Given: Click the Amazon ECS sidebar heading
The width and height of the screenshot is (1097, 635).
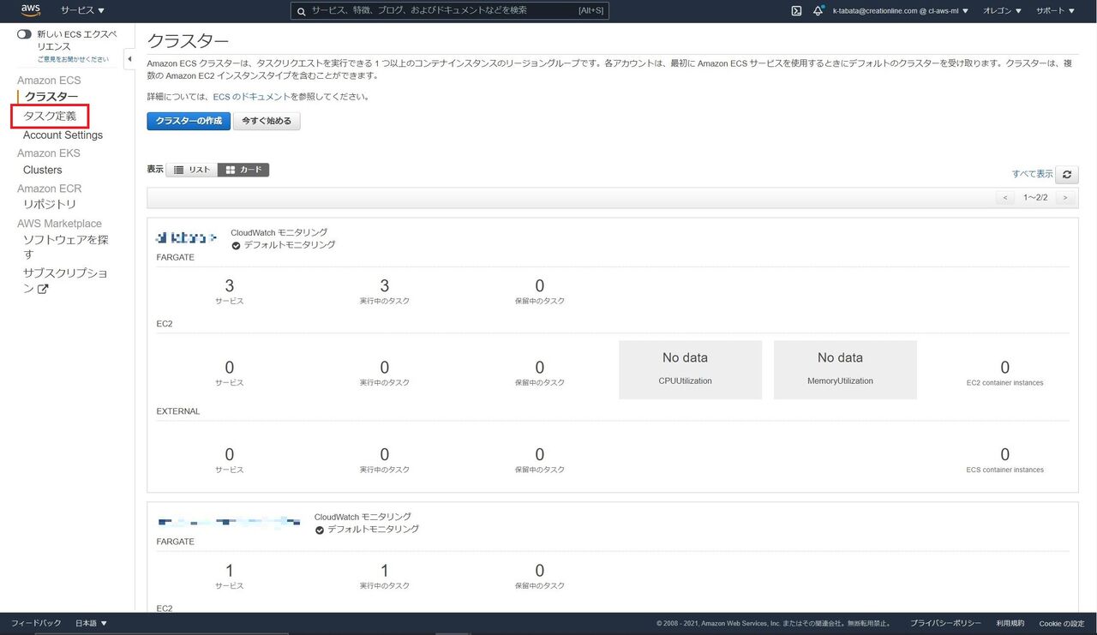Looking at the screenshot, I should coord(49,80).
